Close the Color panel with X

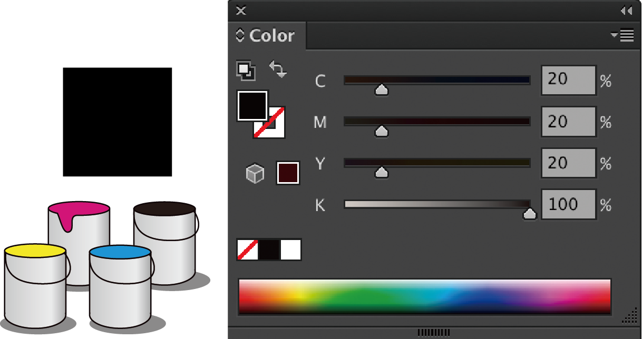point(241,11)
